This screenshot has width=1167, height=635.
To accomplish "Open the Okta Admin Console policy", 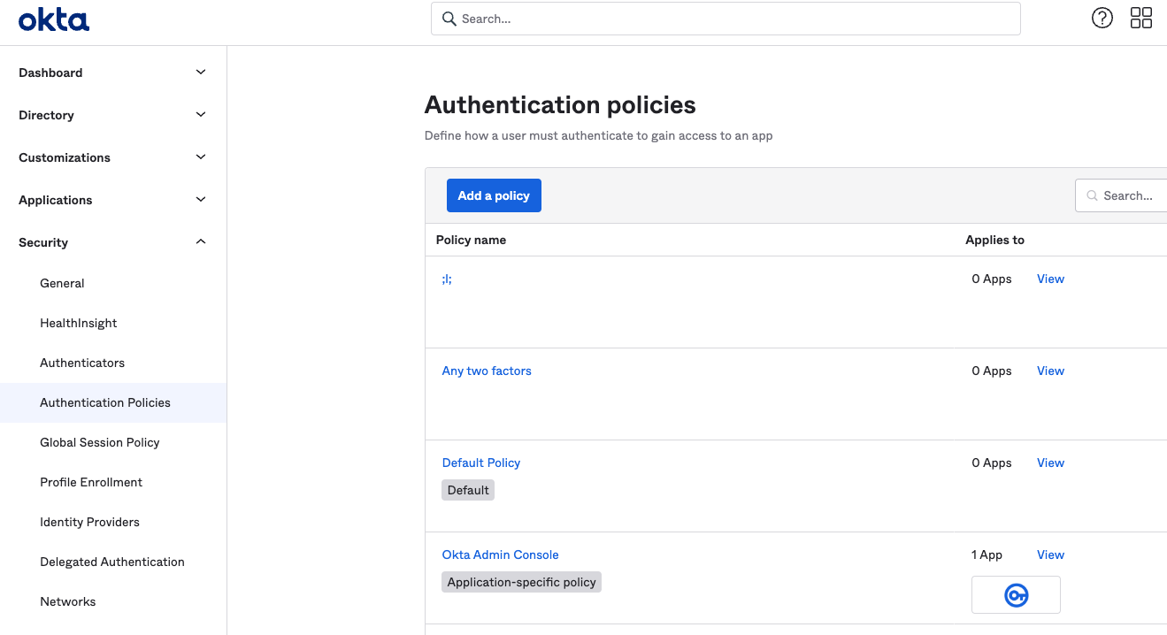I will 500,555.
